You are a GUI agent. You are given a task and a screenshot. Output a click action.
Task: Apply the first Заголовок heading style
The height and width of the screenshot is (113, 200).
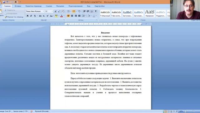coord(127,14)
